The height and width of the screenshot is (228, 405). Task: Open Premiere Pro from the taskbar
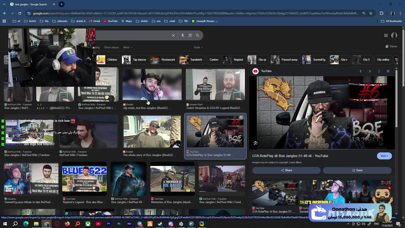coord(109,224)
